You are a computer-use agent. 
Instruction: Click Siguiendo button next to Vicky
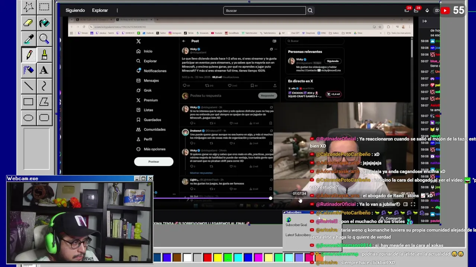pos(332,61)
